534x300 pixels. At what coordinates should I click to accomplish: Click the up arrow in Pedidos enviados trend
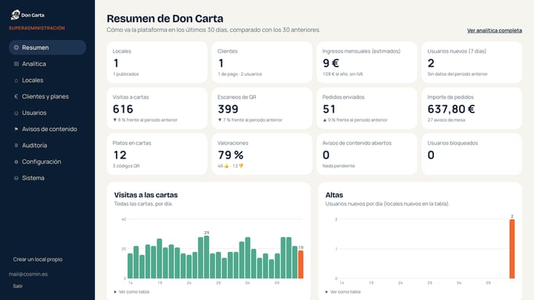tap(325, 120)
